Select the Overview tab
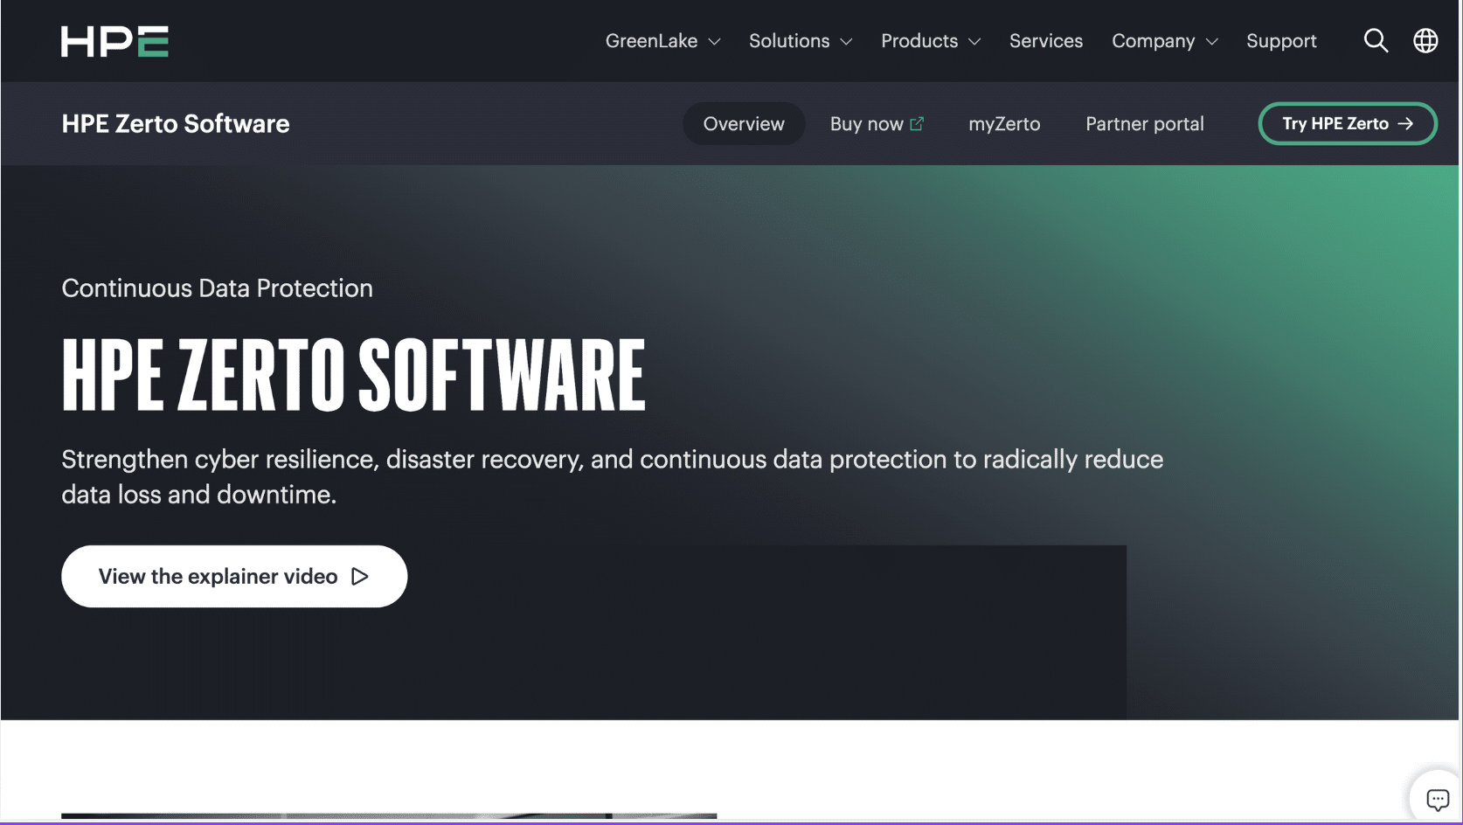 [x=744, y=124]
